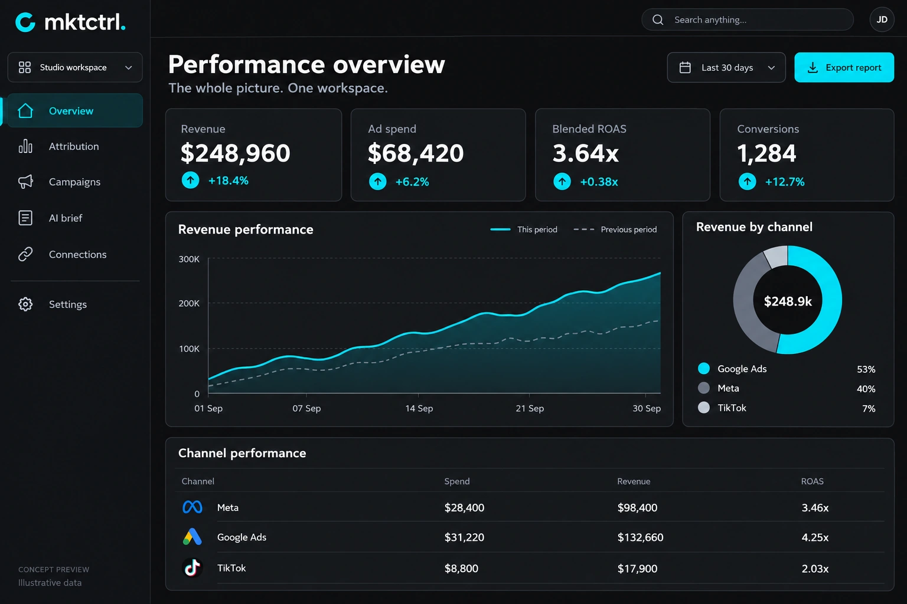This screenshot has height=604, width=907.
Task: Click the Conversions up-arrow trend icon
Action: coord(748,181)
